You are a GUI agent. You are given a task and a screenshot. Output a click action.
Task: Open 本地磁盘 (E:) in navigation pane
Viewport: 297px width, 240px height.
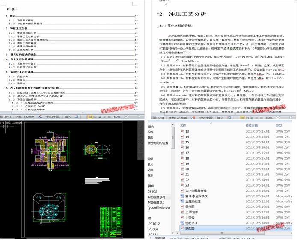[x=157, y=202]
